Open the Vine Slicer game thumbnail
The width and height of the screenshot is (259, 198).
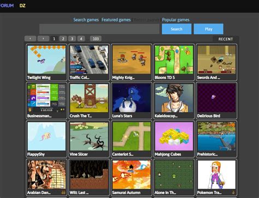(x=89, y=136)
